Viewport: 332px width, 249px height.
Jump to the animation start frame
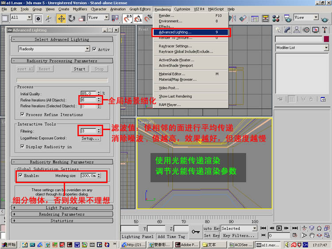coord(263,229)
